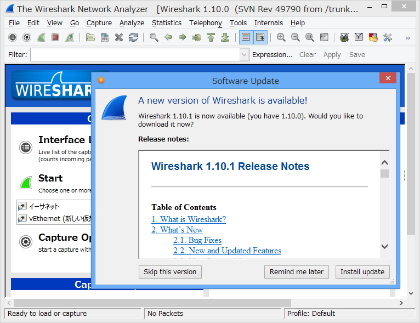
Task: Click release notes scrollbar up arrow
Action: coord(385,162)
